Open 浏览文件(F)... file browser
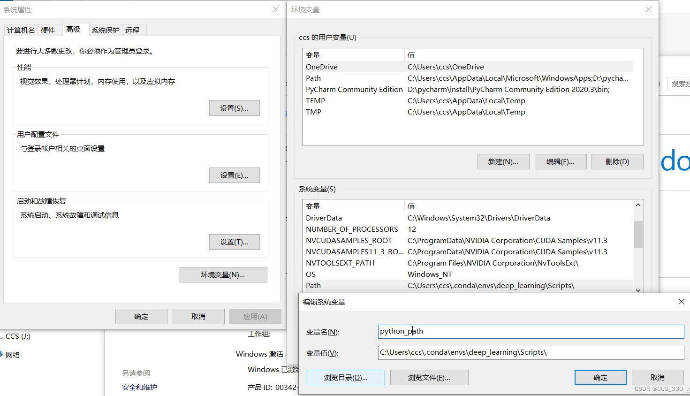 [429, 378]
